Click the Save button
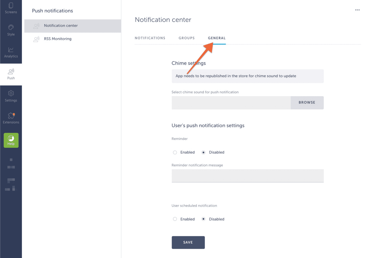Viewport: 370px width, 258px height. pos(188,242)
